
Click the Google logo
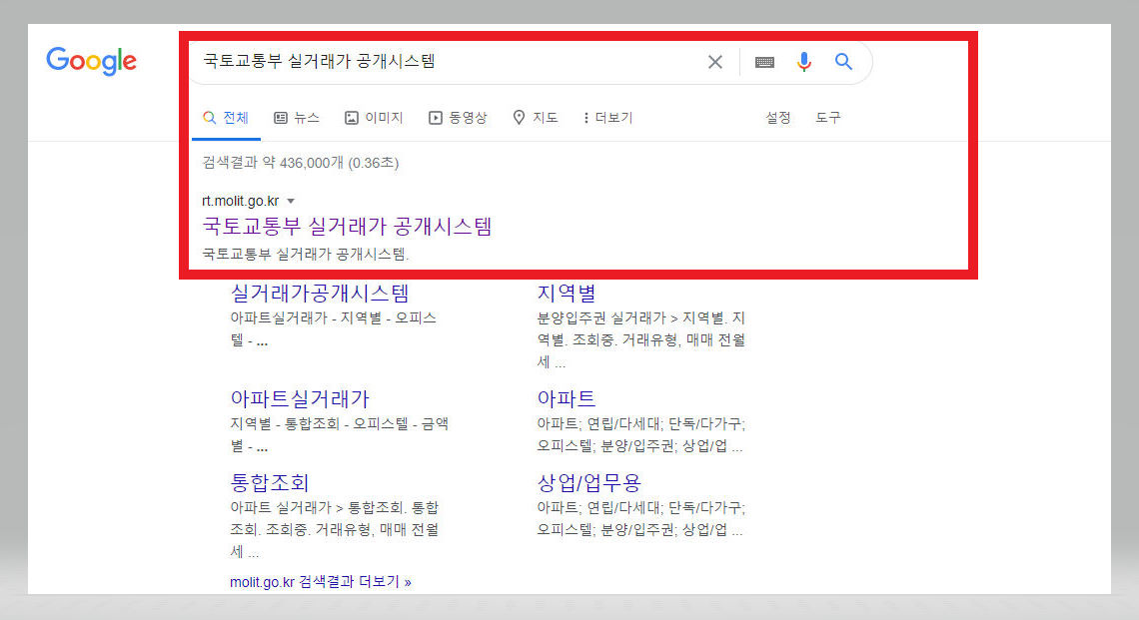point(92,61)
